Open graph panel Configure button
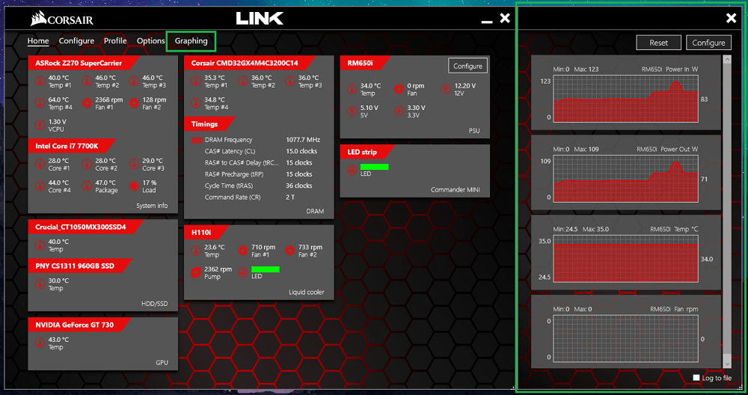The height and width of the screenshot is (395, 748). coord(708,43)
